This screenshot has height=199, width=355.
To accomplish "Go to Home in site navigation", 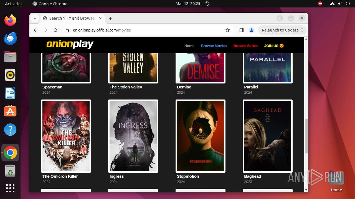I will 189,46.
